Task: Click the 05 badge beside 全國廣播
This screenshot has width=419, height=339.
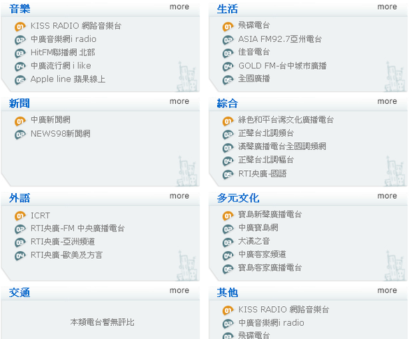Action: click(x=228, y=80)
